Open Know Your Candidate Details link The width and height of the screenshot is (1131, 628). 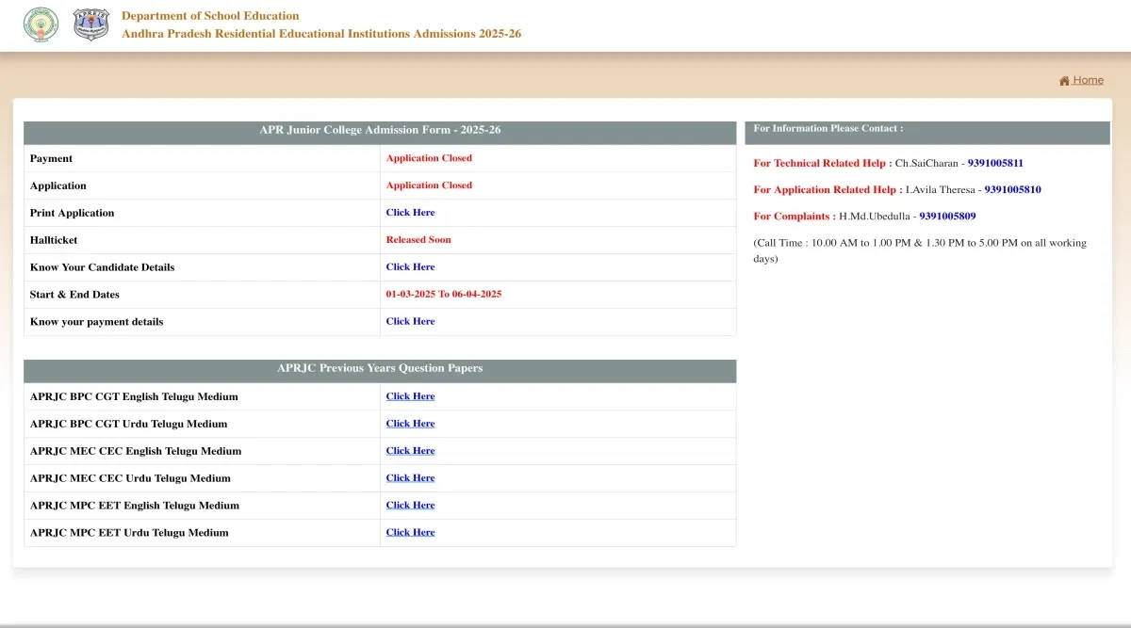click(410, 267)
